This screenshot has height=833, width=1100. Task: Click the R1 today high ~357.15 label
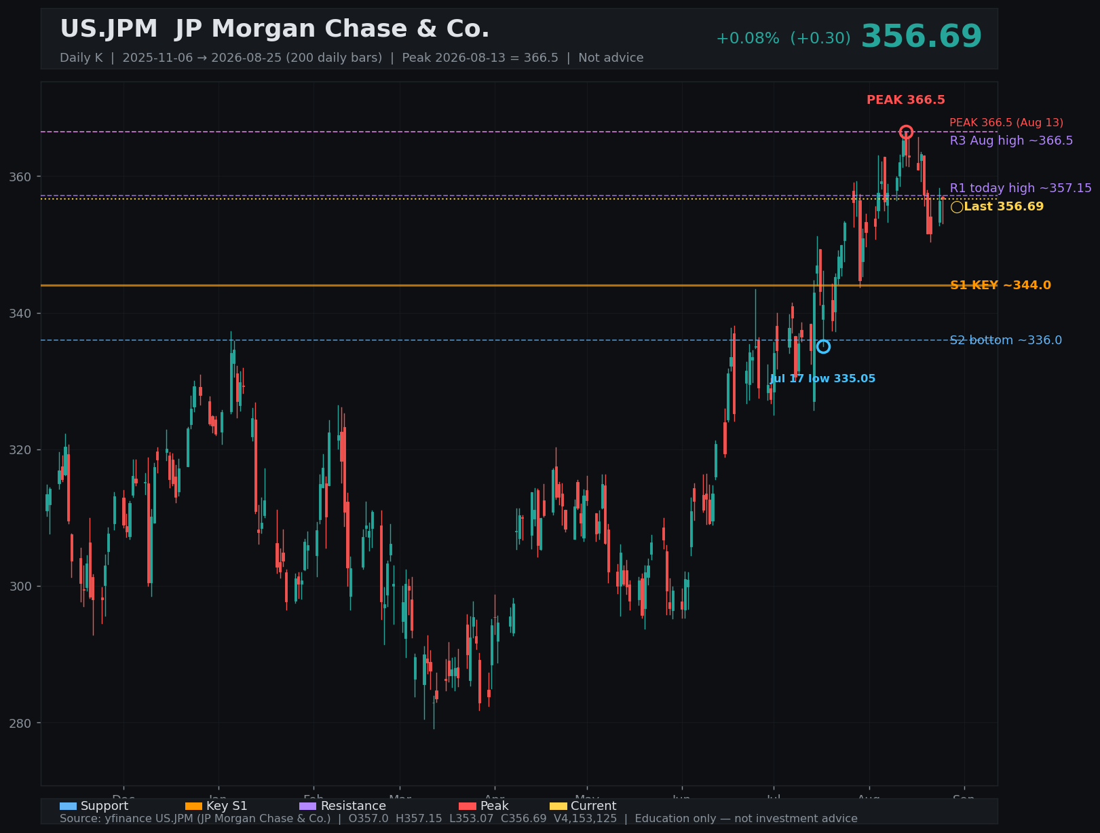coord(1021,188)
